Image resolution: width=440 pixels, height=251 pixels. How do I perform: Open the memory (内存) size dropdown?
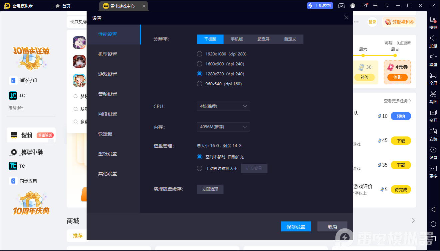pyautogui.click(x=223, y=127)
